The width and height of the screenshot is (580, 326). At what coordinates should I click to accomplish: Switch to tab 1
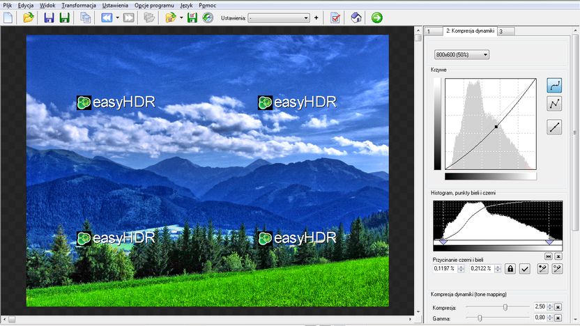434,31
